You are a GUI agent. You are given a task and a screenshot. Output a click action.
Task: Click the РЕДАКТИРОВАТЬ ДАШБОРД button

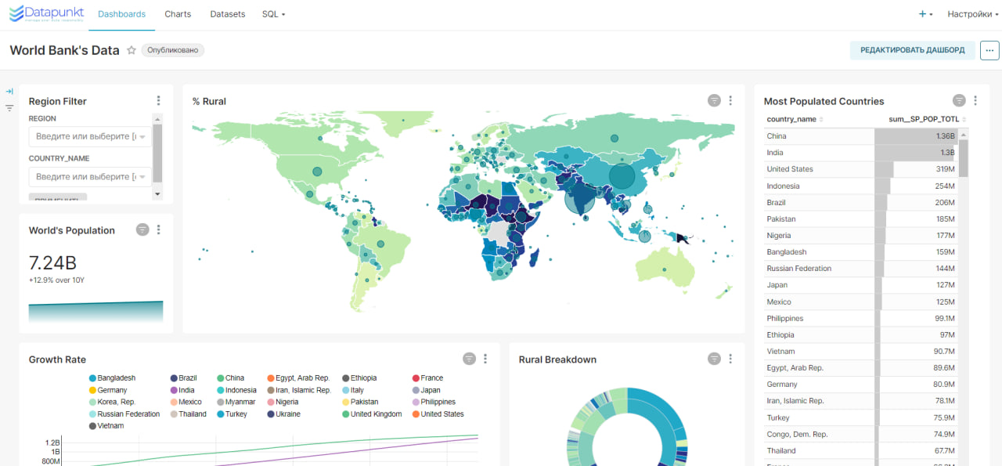tap(913, 50)
